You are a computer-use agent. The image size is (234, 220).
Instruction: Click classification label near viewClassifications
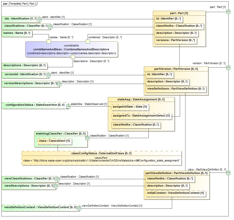click(x=80, y=177)
